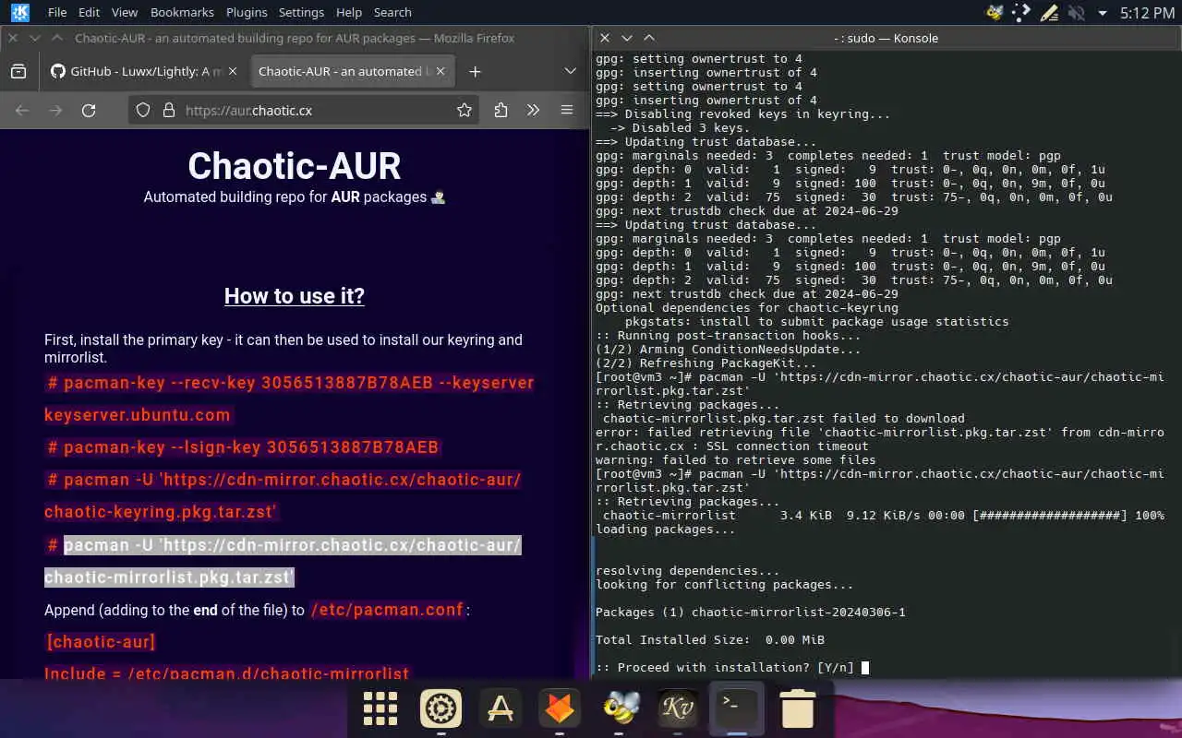Screen dimensions: 1182x738
Task: Open Firefox sidebar tab overview icon
Action: click(18, 71)
